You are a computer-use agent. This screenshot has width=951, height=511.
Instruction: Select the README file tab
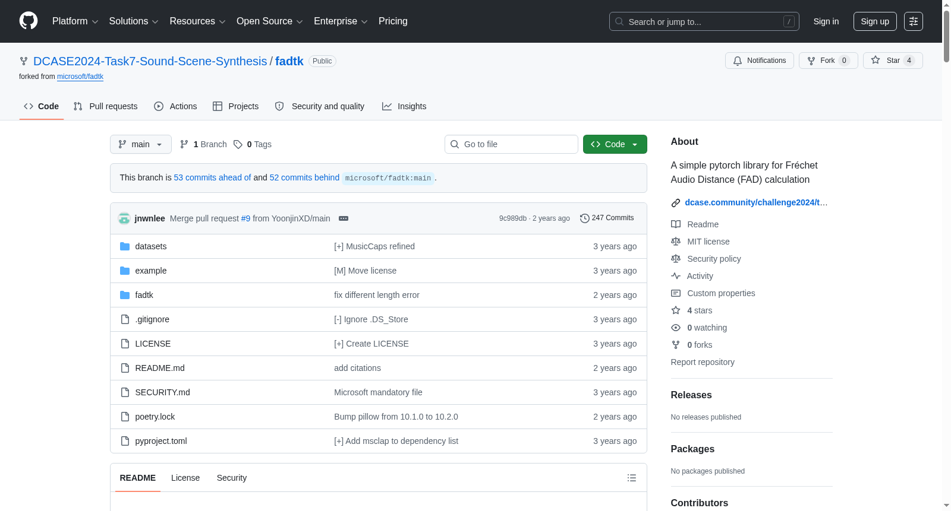pos(138,478)
